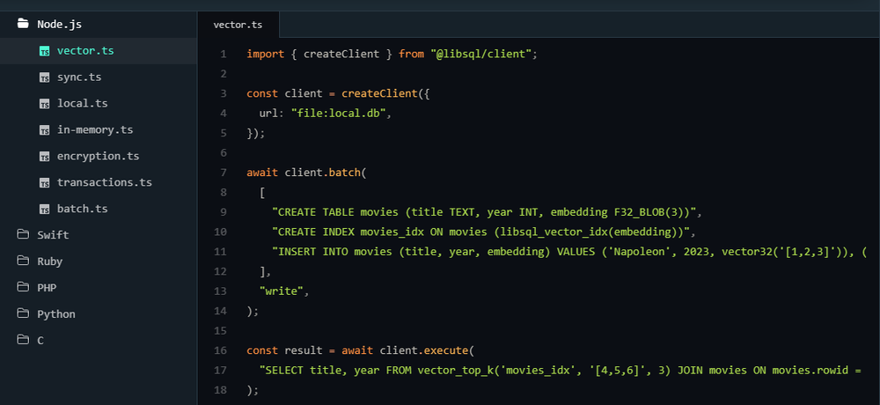Viewport: 880px width, 405px height.
Task: Open vector.ts in the file tree
Action: click(x=99, y=50)
